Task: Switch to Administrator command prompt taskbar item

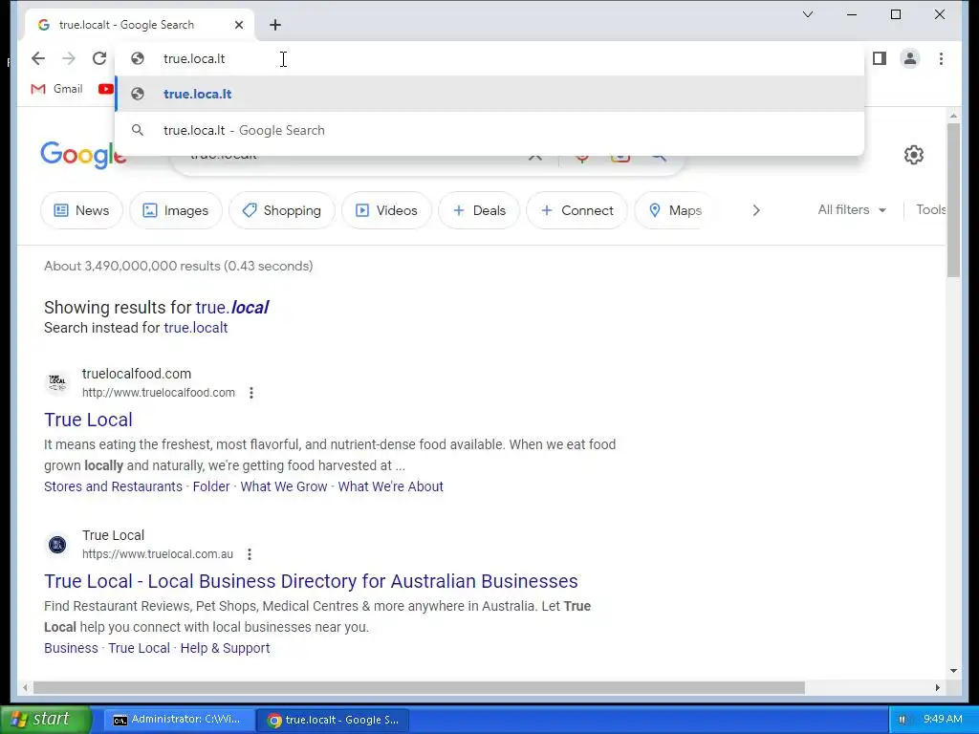Action: pos(179,720)
